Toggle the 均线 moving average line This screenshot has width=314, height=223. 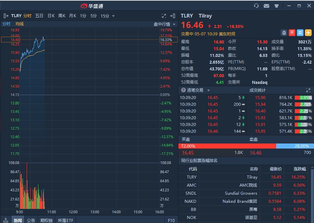[20, 24]
